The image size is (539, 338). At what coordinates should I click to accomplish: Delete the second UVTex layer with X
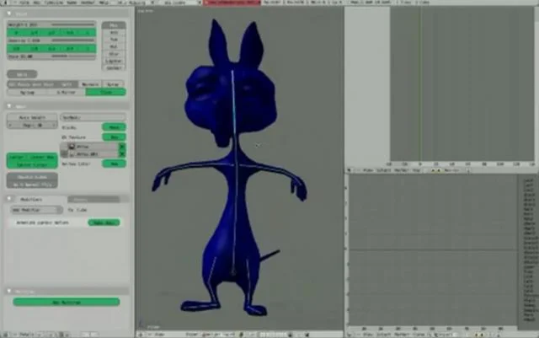pos(121,154)
